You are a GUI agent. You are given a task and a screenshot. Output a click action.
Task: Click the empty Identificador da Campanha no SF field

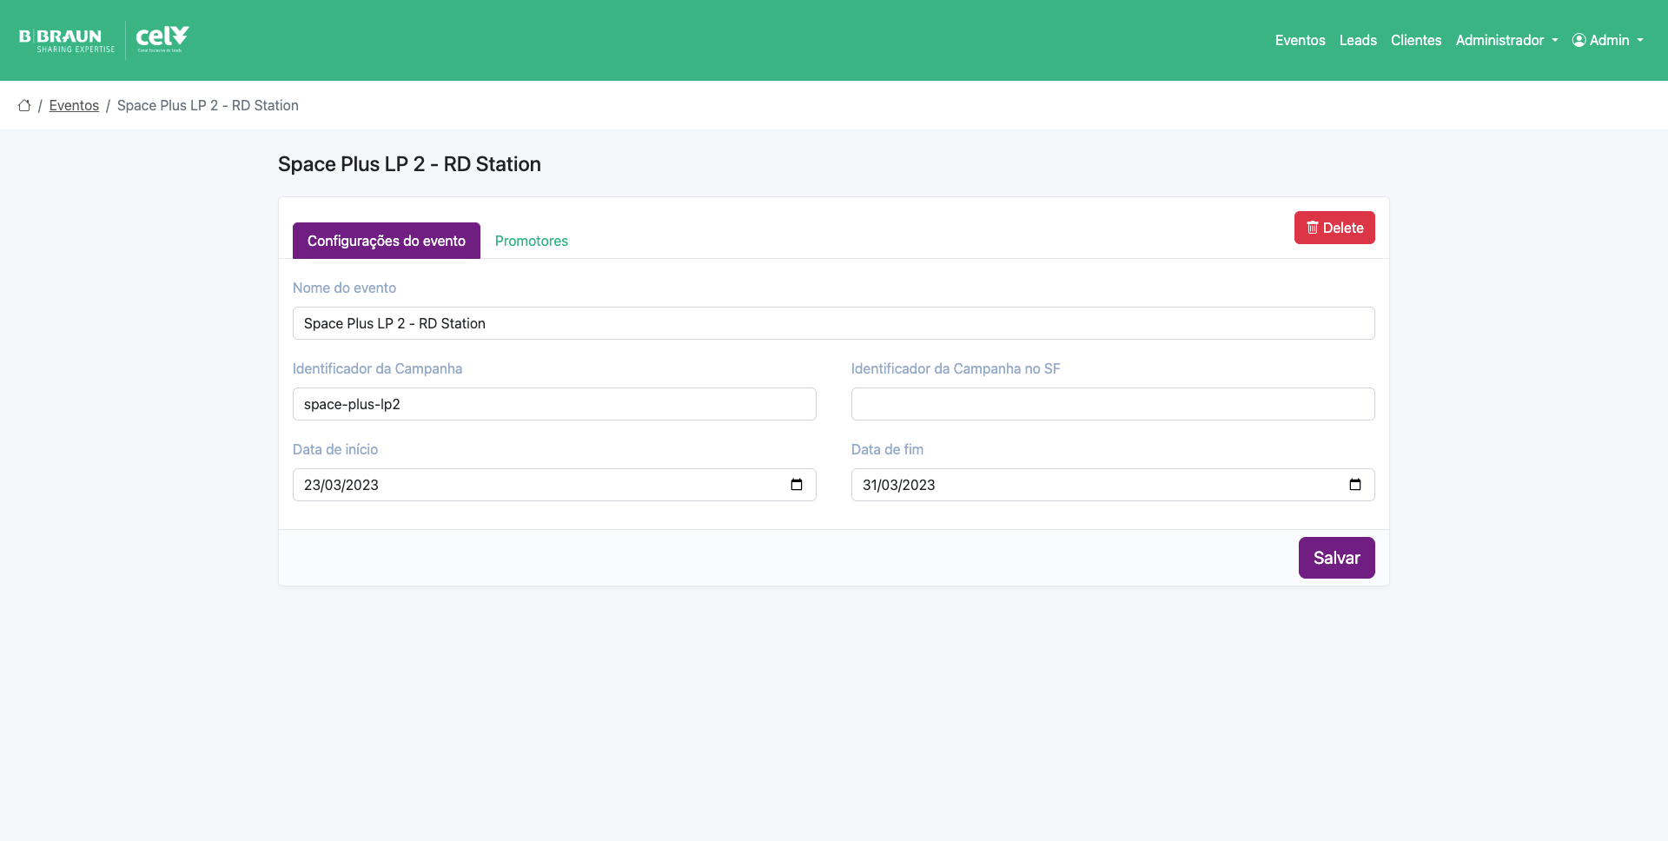point(1112,404)
